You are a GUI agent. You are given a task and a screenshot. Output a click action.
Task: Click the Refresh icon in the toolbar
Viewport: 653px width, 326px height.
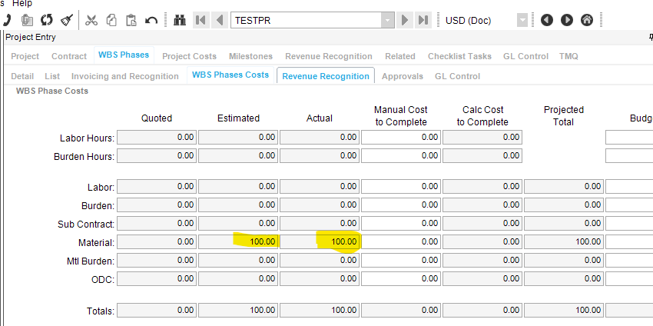47,20
